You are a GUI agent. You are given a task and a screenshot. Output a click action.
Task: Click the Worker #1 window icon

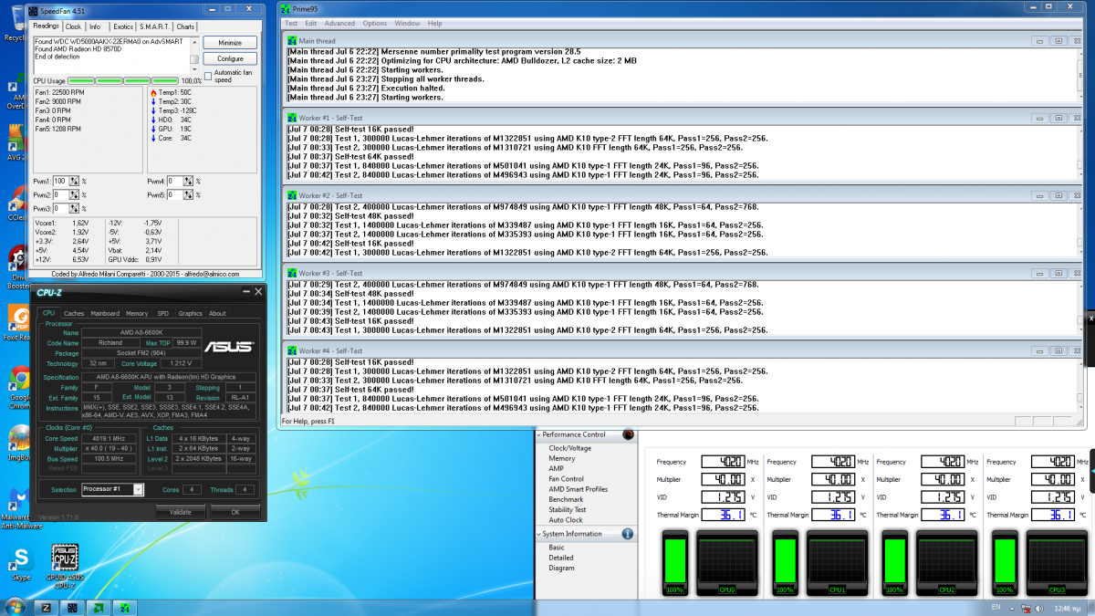tap(291, 118)
